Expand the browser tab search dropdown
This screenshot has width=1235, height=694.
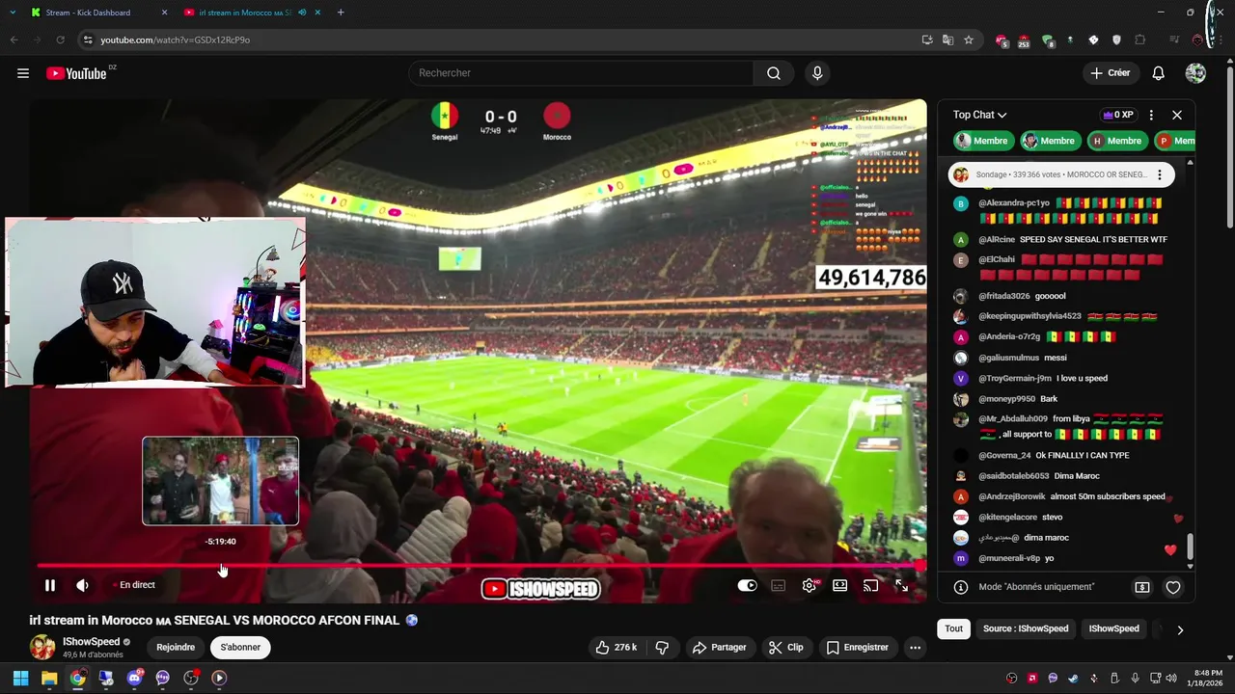point(13,13)
